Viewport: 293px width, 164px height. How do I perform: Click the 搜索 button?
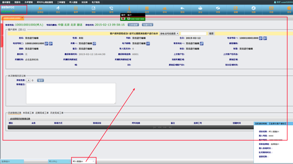(211, 33)
